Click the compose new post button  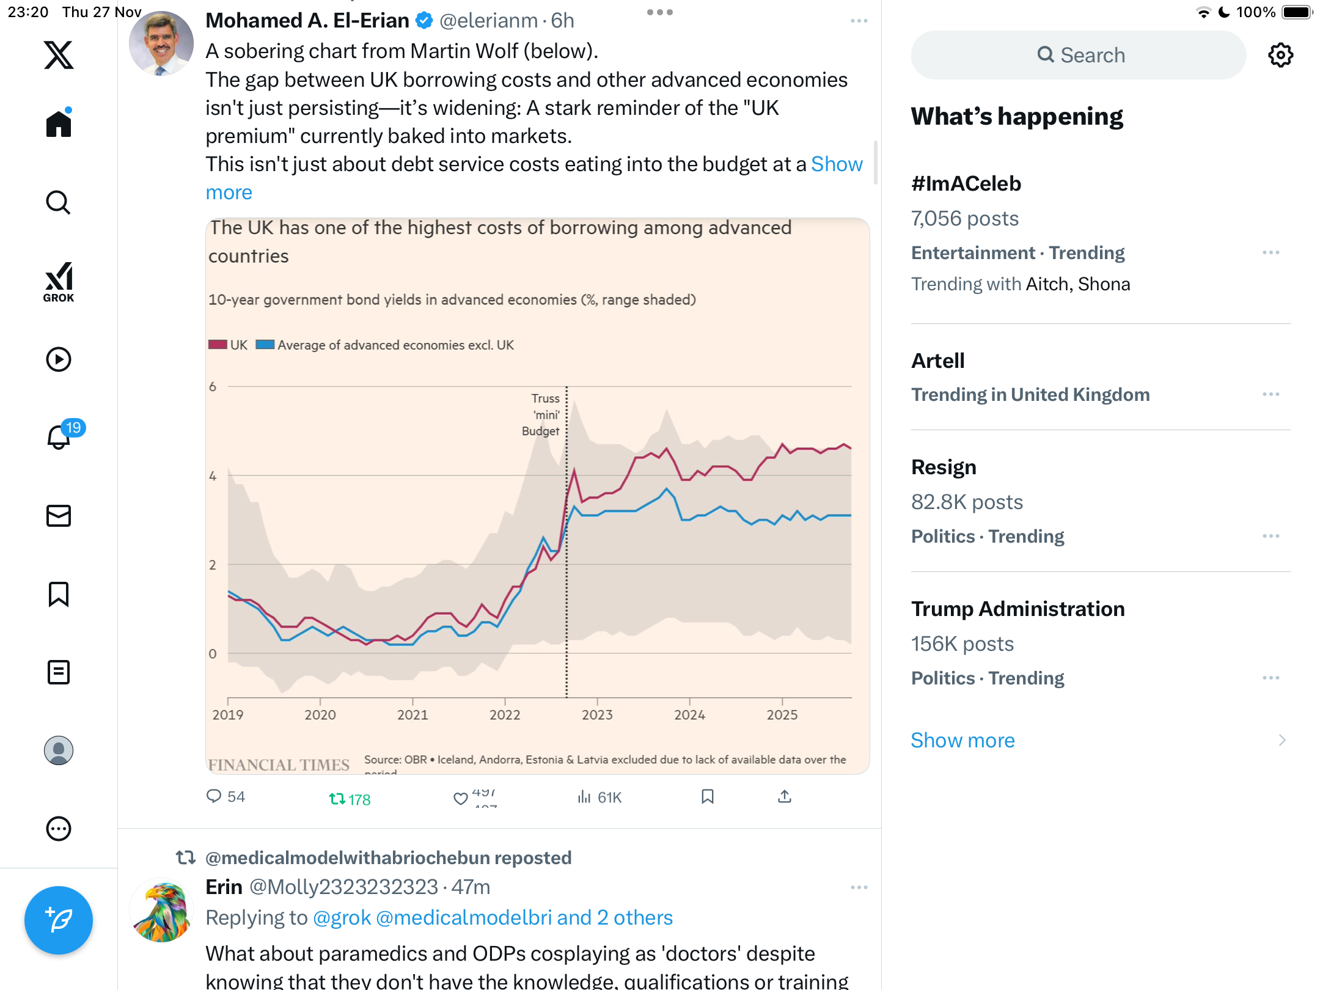(59, 920)
